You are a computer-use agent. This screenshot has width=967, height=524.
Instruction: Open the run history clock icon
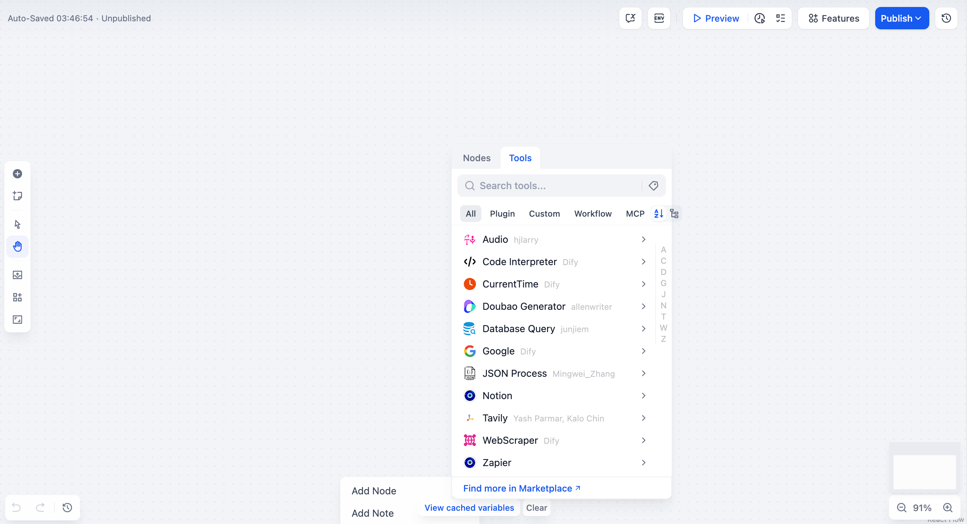[760, 18]
